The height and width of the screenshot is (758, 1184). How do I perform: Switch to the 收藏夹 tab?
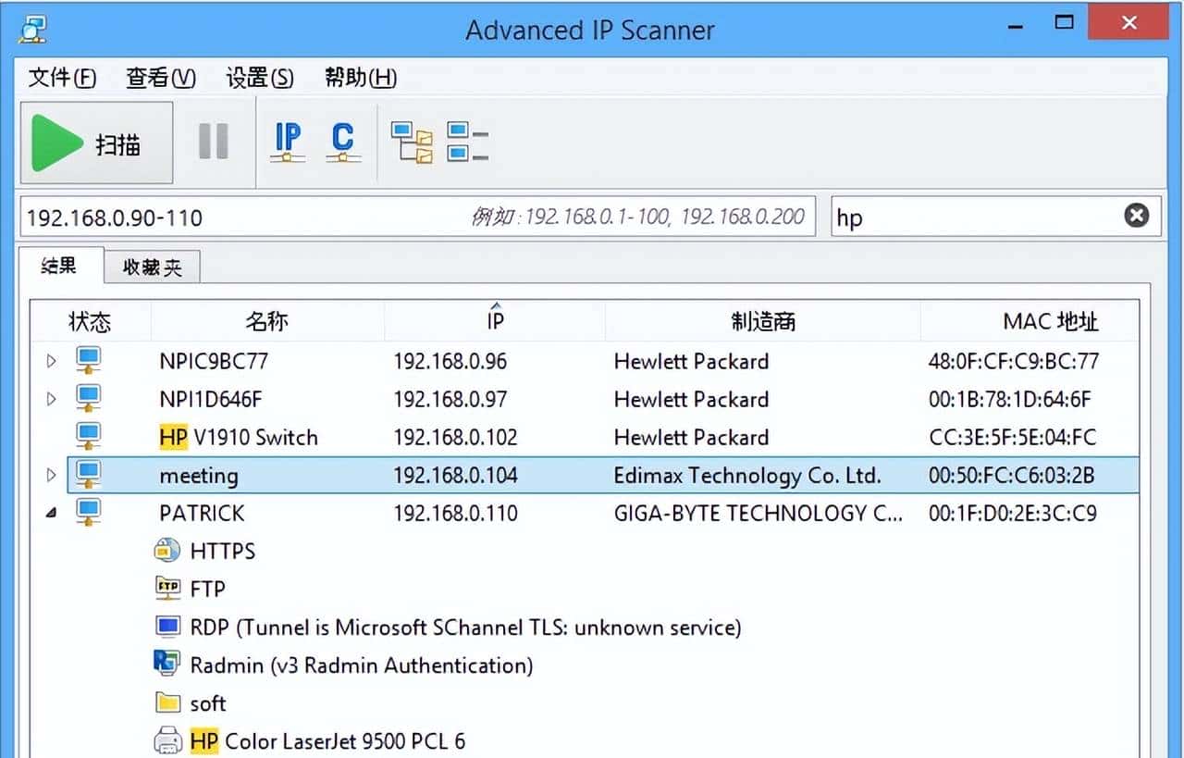(x=153, y=267)
